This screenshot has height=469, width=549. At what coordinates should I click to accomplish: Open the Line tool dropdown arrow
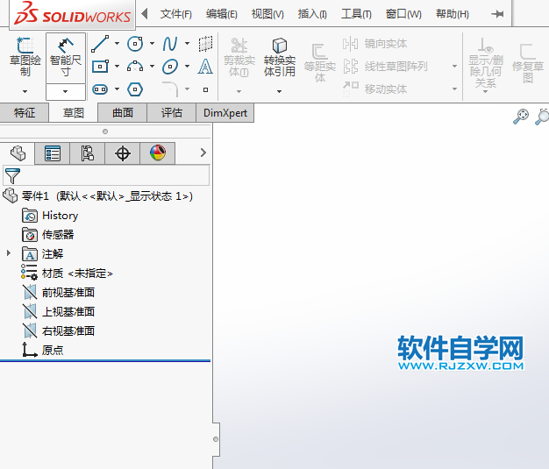click(117, 44)
